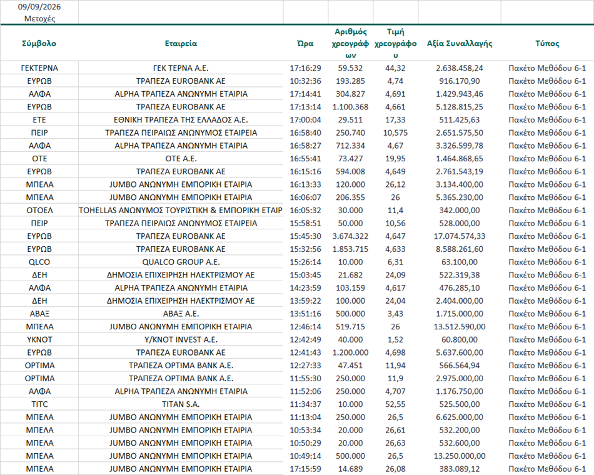Select the quantity cell 3.674.322
The height and width of the screenshot is (475, 594).
350,236
